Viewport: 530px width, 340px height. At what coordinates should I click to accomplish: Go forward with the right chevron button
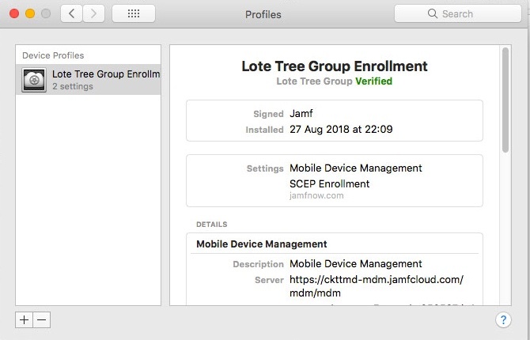point(93,13)
